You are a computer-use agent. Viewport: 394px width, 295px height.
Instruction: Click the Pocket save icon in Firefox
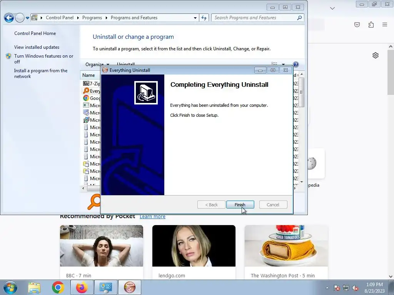click(357, 25)
